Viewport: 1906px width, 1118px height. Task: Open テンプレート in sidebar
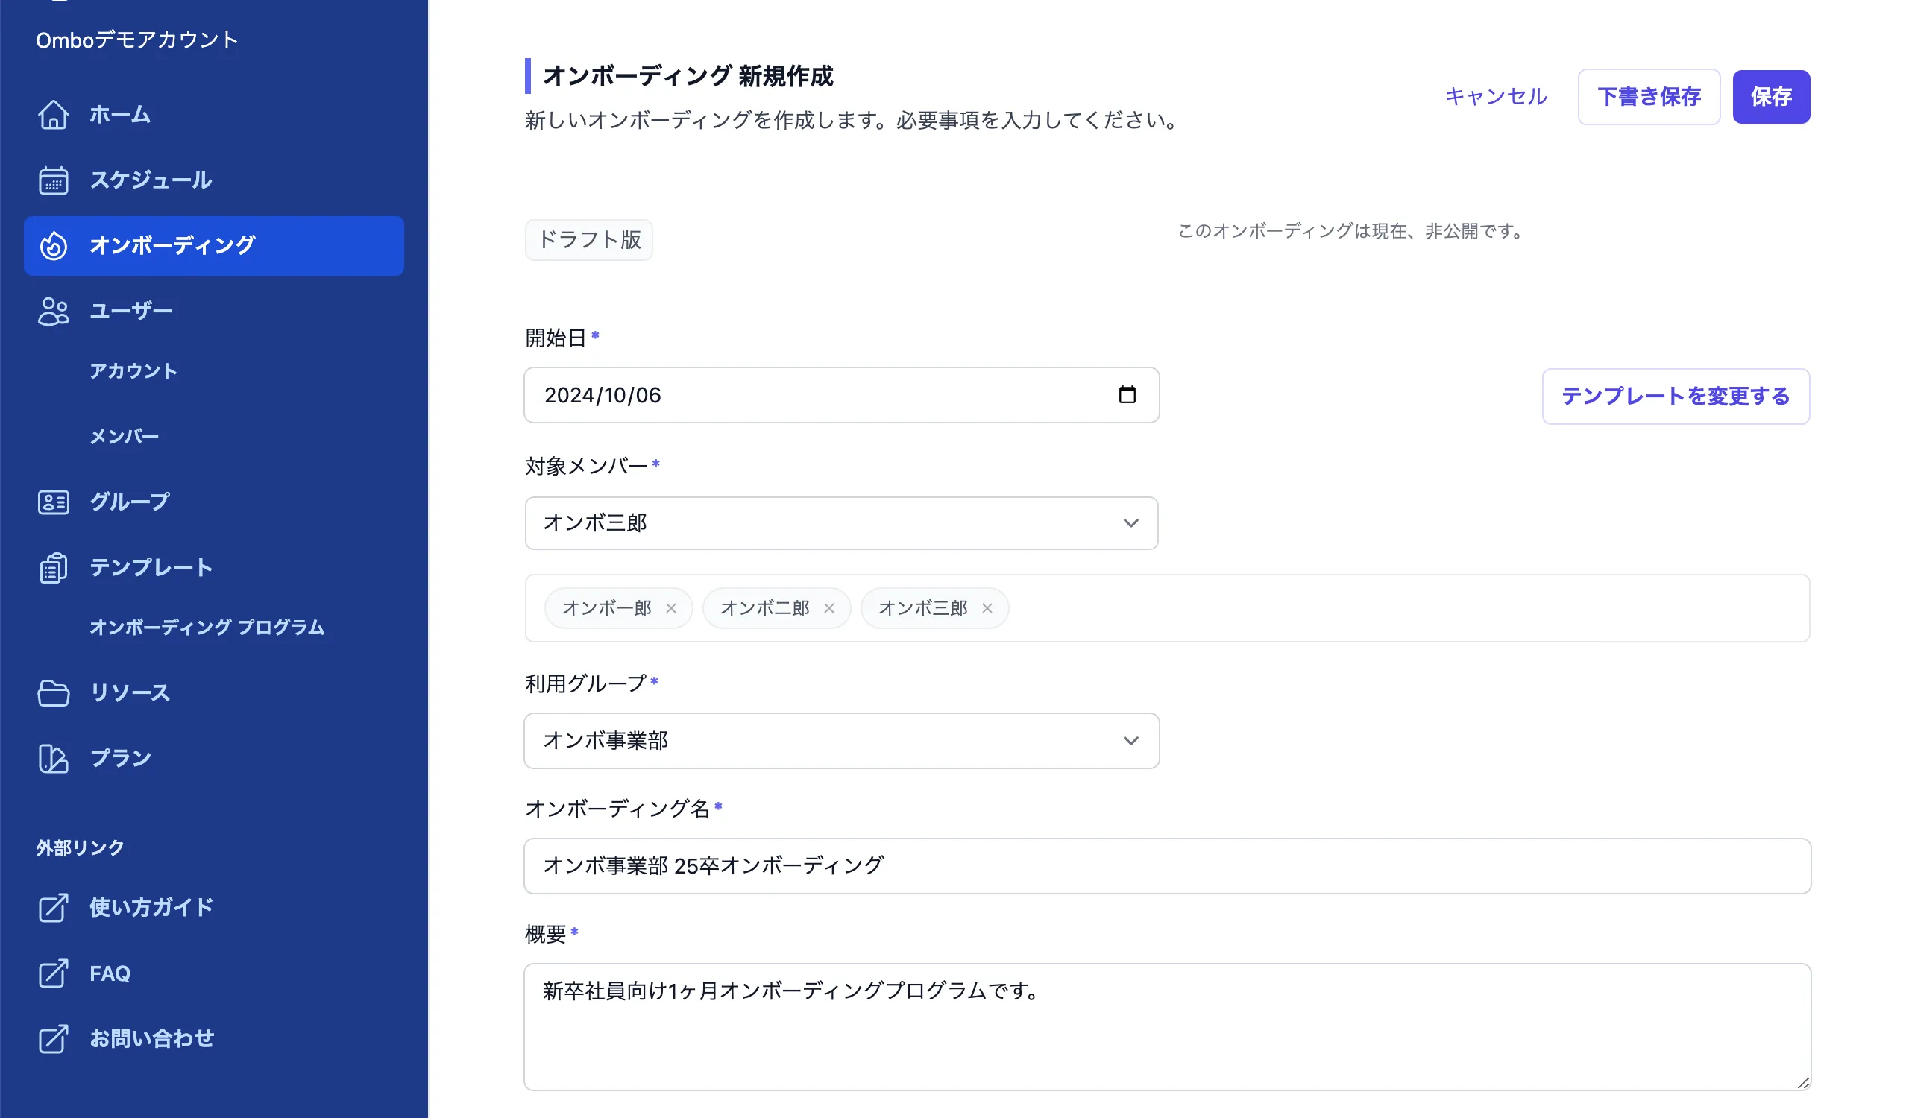pos(213,568)
